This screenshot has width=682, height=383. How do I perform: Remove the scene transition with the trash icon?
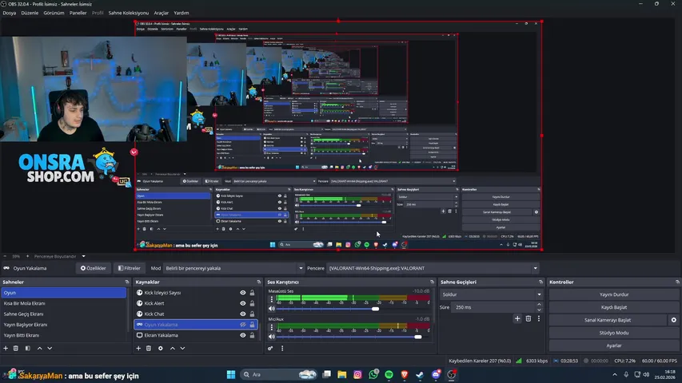[x=528, y=318]
